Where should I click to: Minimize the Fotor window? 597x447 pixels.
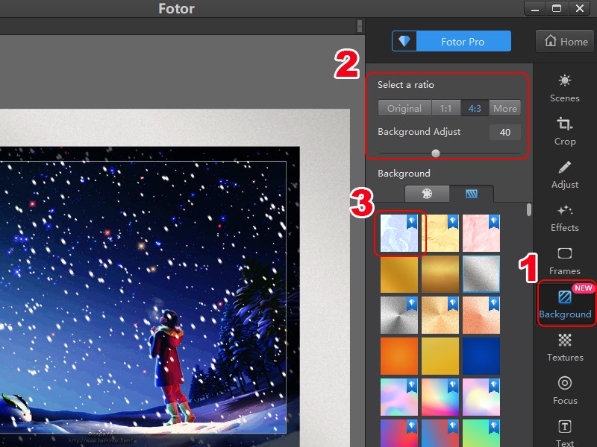(535, 8)
